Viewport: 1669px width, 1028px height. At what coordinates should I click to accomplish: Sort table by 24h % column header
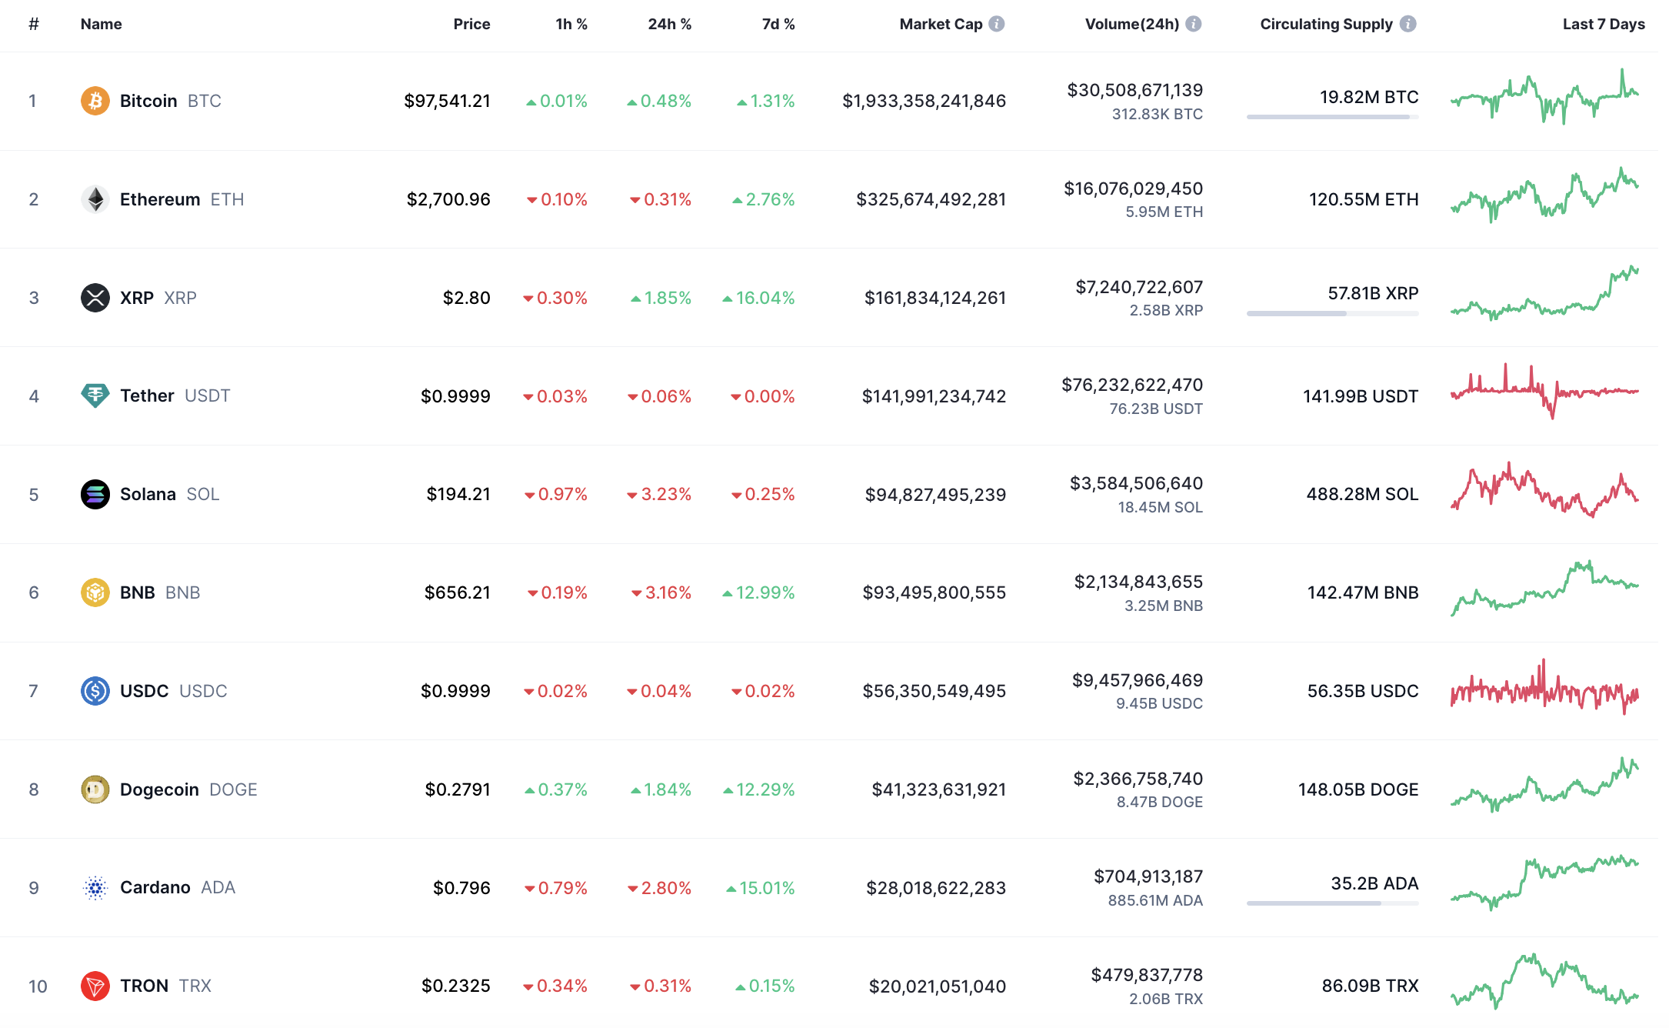[669, 24]
